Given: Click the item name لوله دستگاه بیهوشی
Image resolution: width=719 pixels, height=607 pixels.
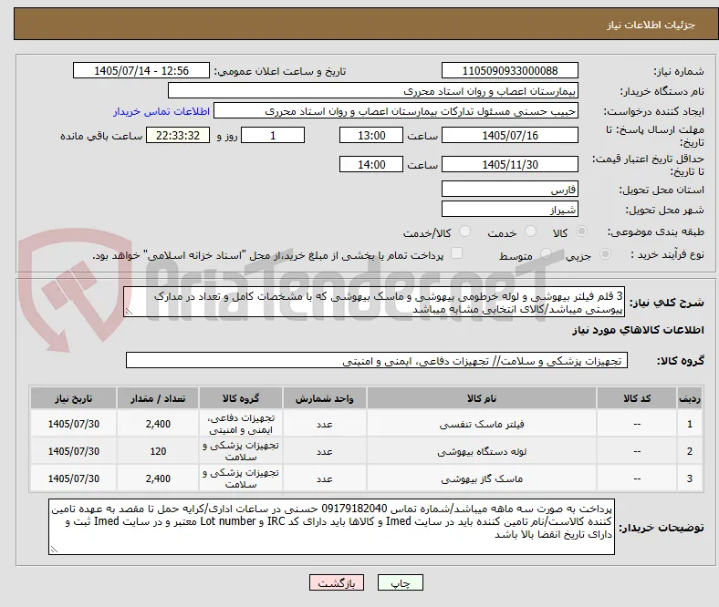Looking at the screenshot, I should 482,452.
